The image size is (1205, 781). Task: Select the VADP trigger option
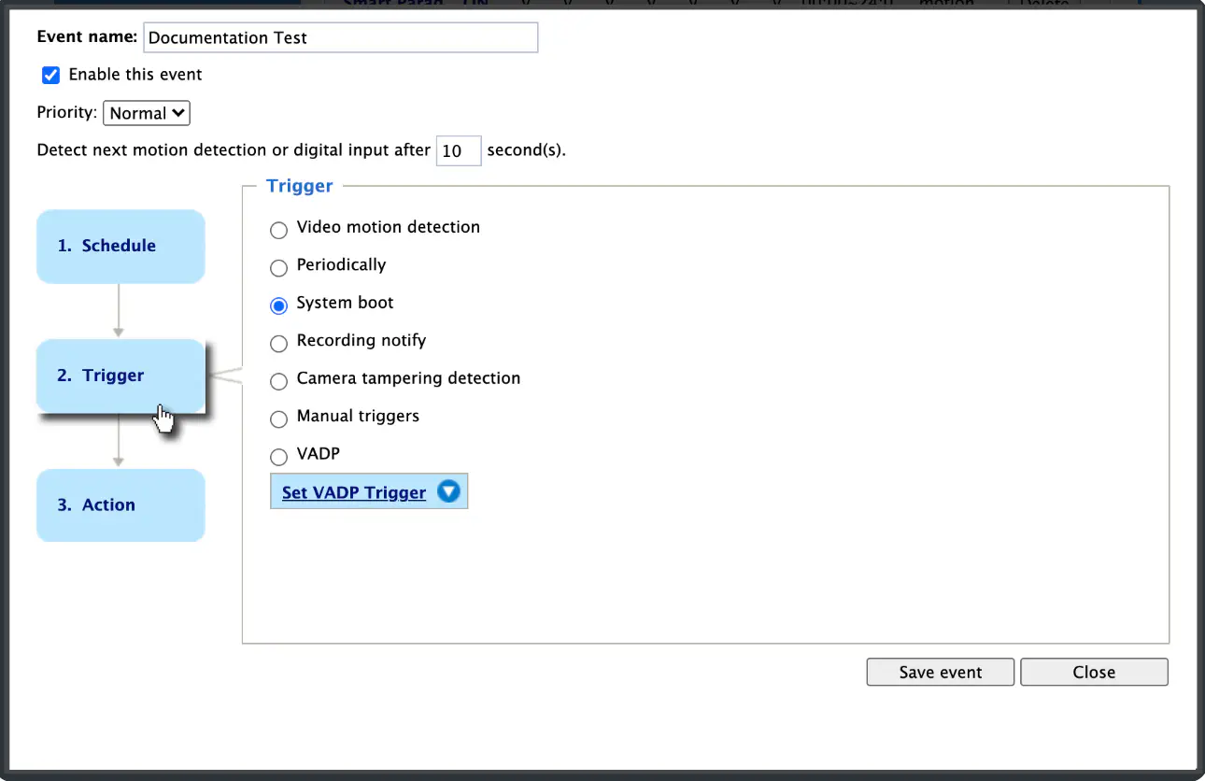tap(278, 457)
